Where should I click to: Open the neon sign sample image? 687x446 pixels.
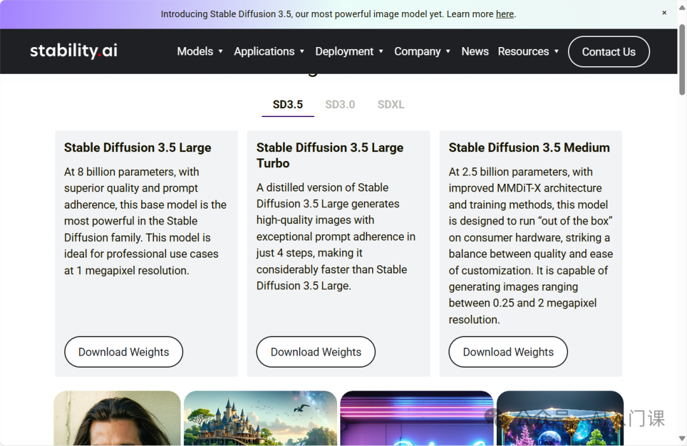pos(417,418)
